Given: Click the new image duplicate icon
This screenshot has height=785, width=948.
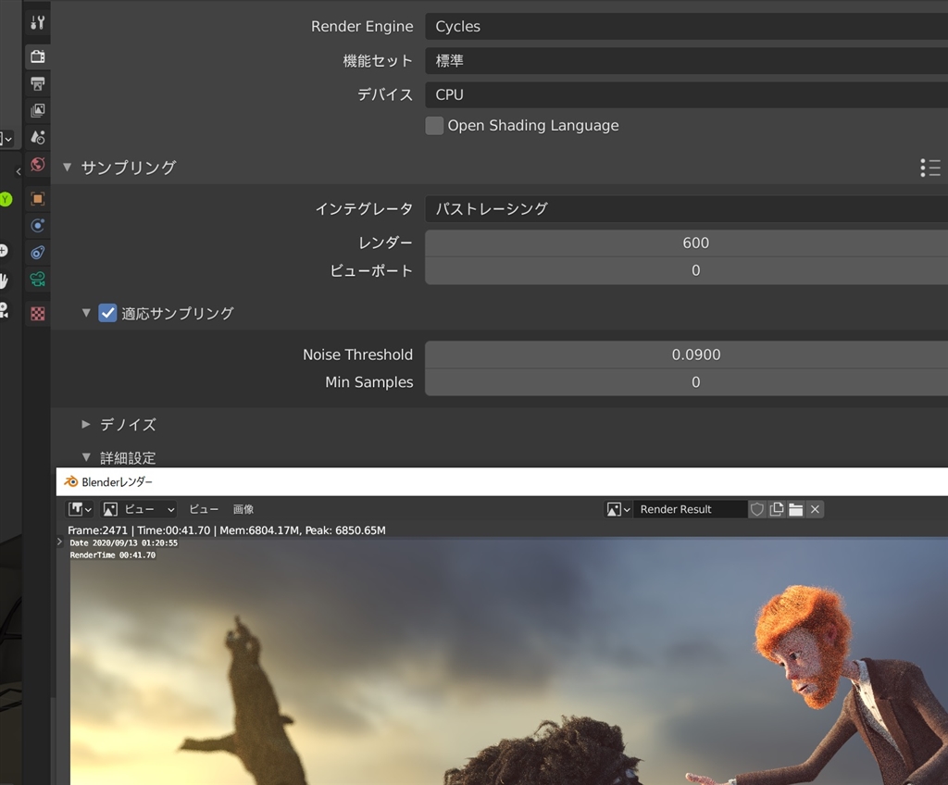Looking at the screenshot, I should point(777,509).
